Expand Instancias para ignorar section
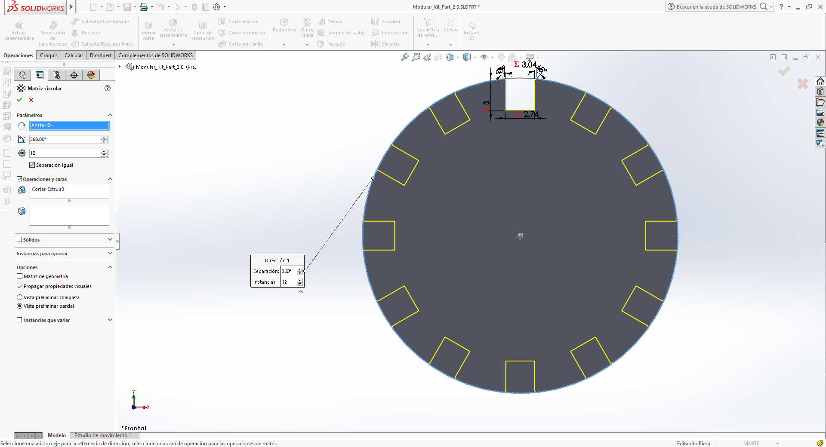 point(110,253)
